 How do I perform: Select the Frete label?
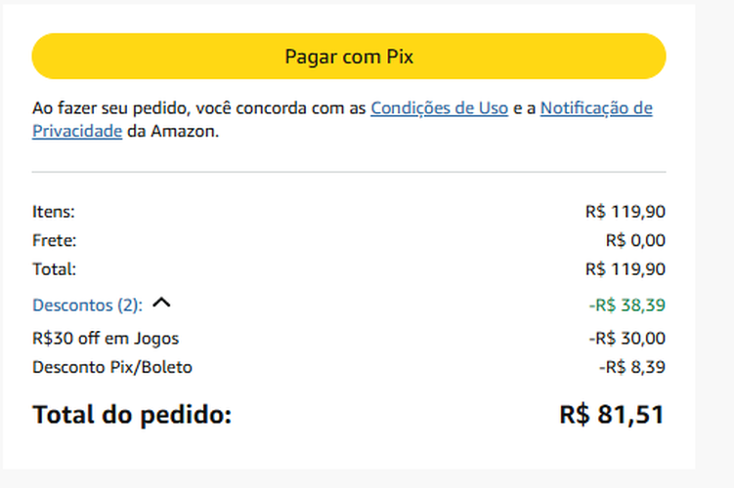point(55,240)
